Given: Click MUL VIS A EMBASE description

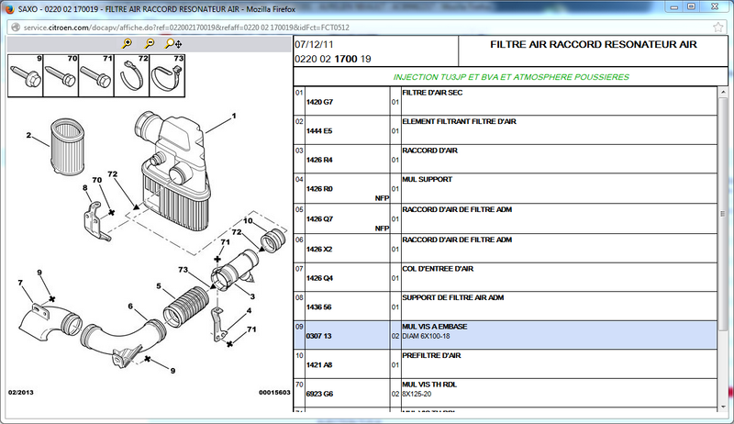Looking at the screenshot, I should [434, 327].
